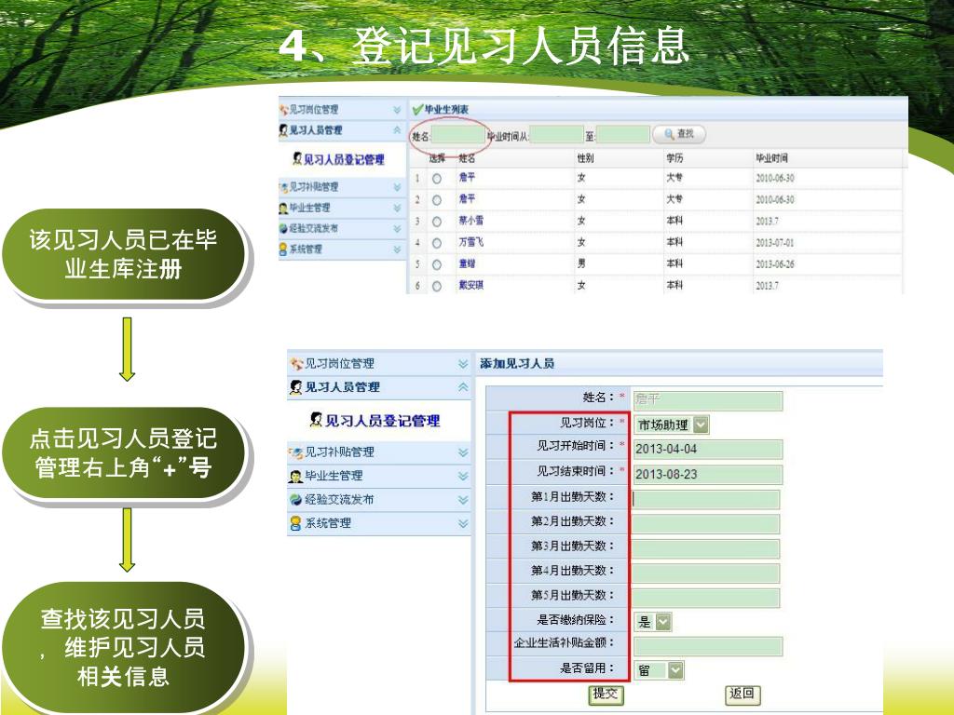Click 第3月出勤天数 input field
954x715 pixels.
[706, 548]
